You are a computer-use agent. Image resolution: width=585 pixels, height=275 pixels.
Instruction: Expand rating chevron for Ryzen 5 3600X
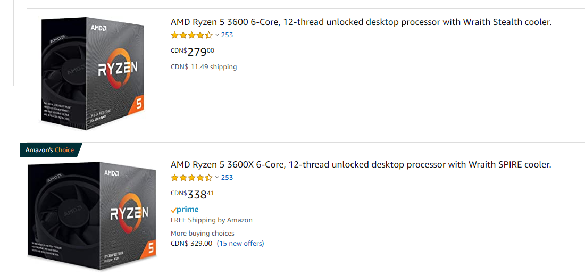217,178
